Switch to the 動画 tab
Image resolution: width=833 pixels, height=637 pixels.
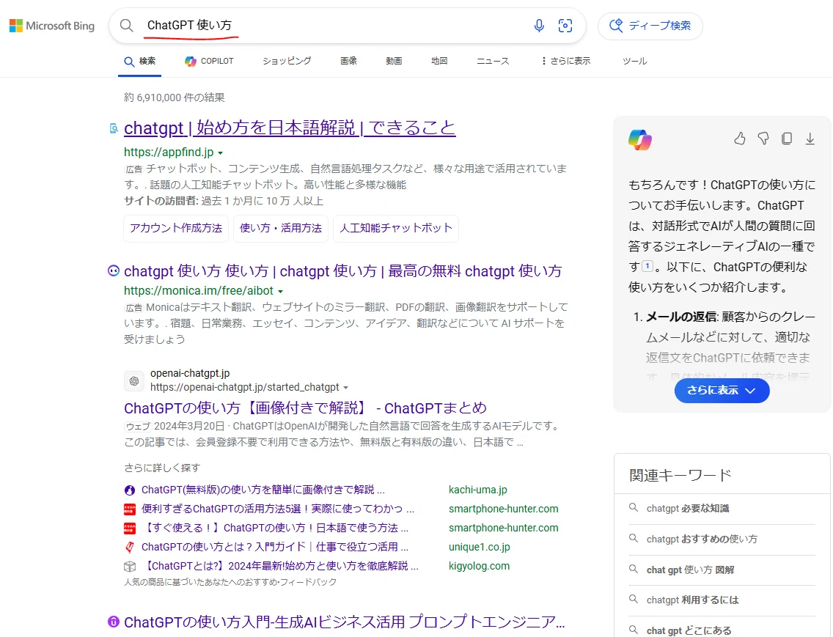click(394, 61)
